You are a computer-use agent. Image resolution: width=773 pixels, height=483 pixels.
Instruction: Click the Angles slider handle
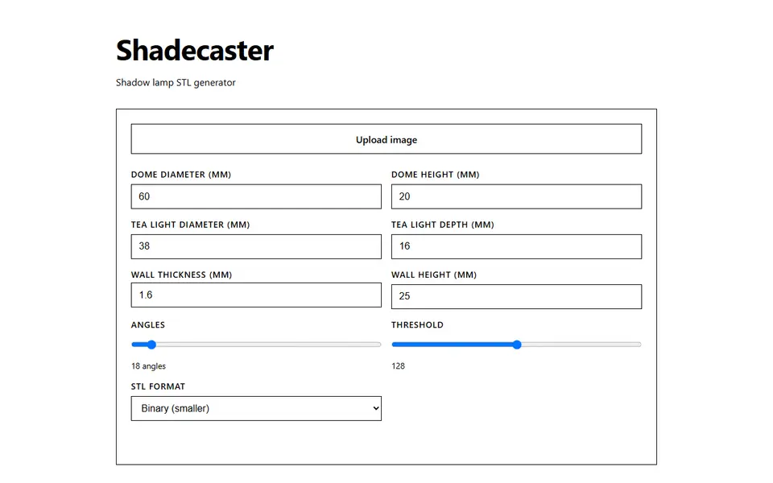[151, 345]
